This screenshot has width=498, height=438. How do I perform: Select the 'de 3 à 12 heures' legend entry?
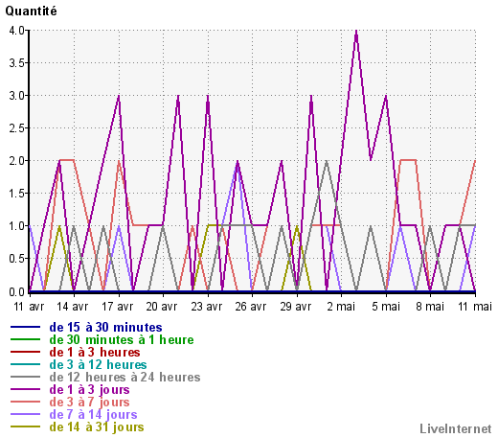[x=98, y=365]
